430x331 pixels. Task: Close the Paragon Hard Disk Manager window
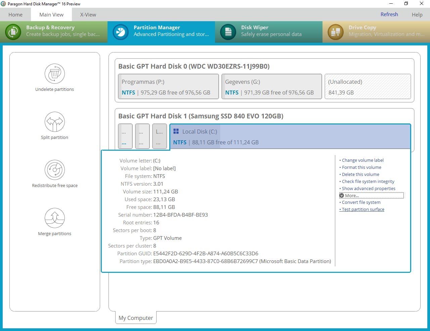(x=422, y=4)
